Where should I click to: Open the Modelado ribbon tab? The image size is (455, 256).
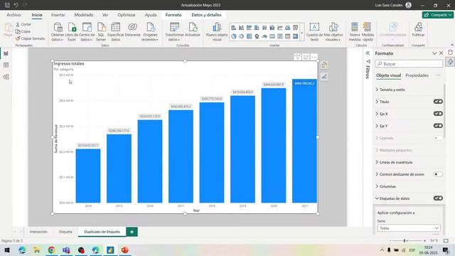pos(84,15)
